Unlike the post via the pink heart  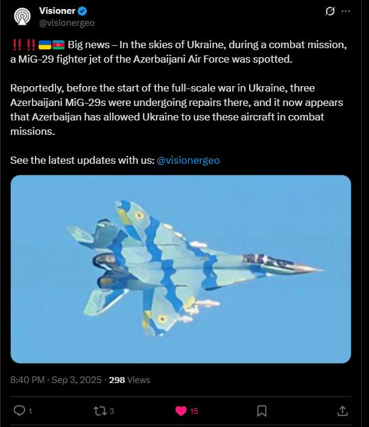(x=181, y=411)
